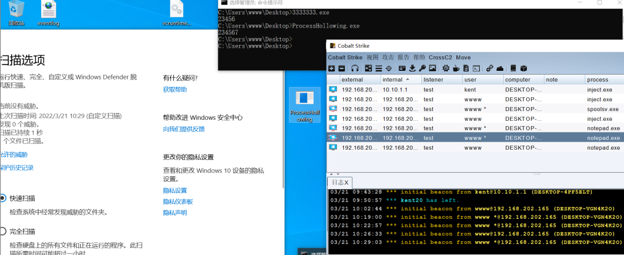This screenshot has width=624, height=255.
Task: Open Listeners via the headphones icon
Action: click(355, 68)
